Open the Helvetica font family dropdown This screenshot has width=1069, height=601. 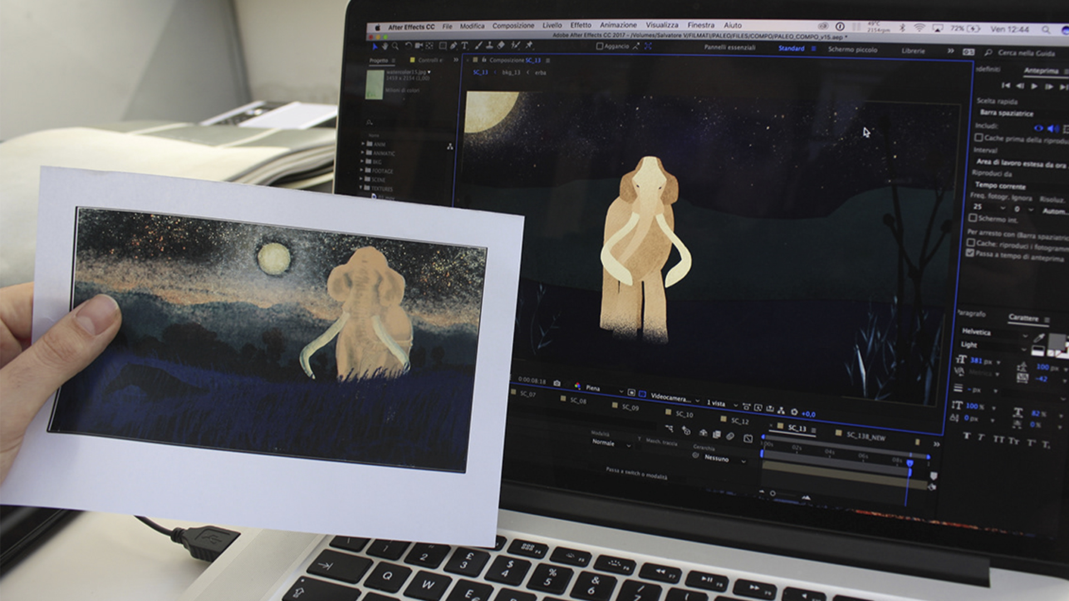tap(994, 333)
